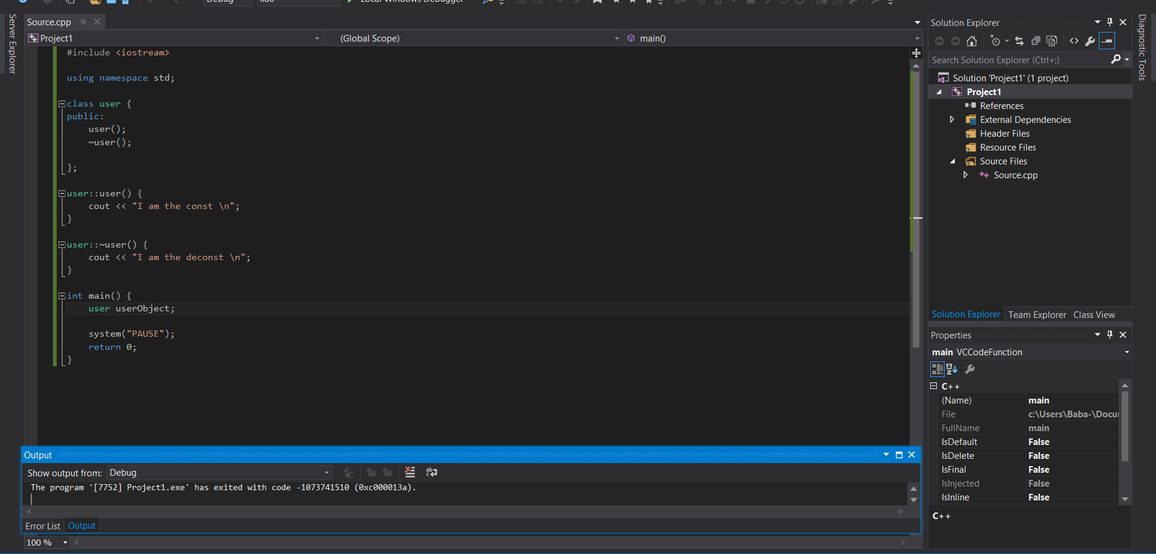
Task: Click the Properties panel scrollbar thumb
Action: point(1125,426)
